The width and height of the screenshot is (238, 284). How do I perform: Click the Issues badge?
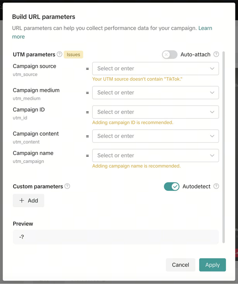pos(73,55)
